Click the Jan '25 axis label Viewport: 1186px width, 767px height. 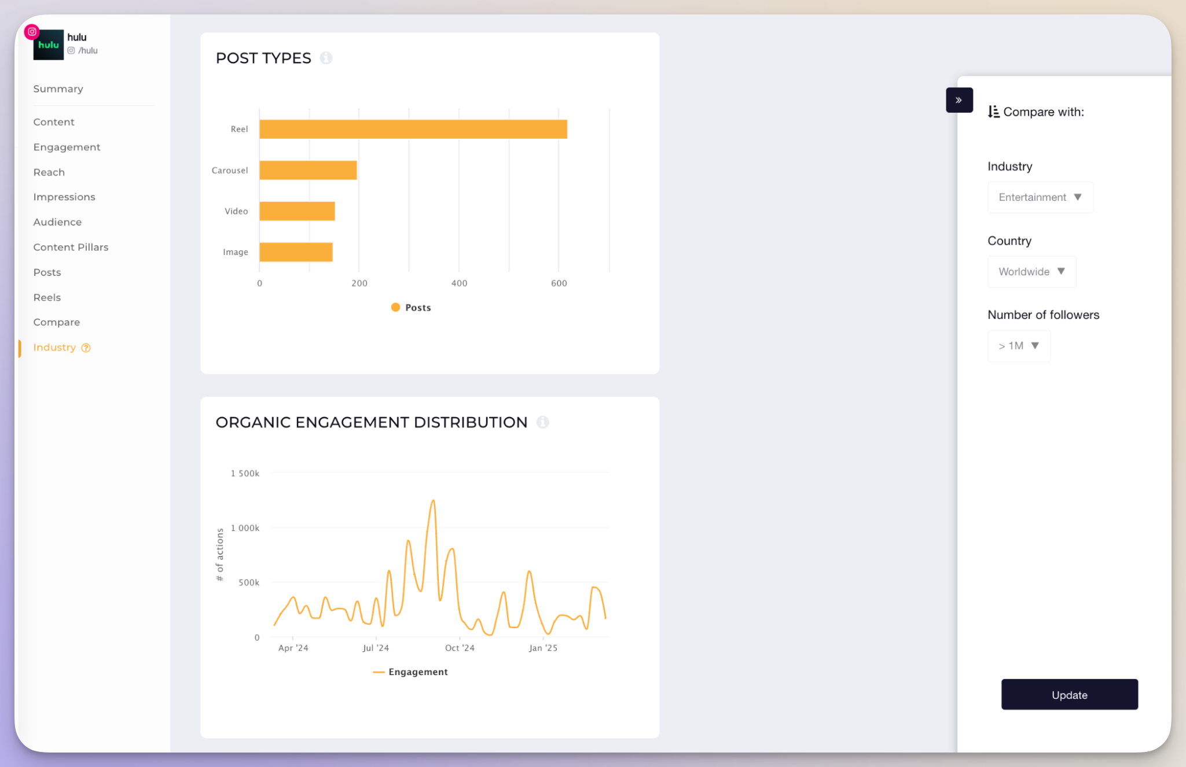(x=543, y=648)
